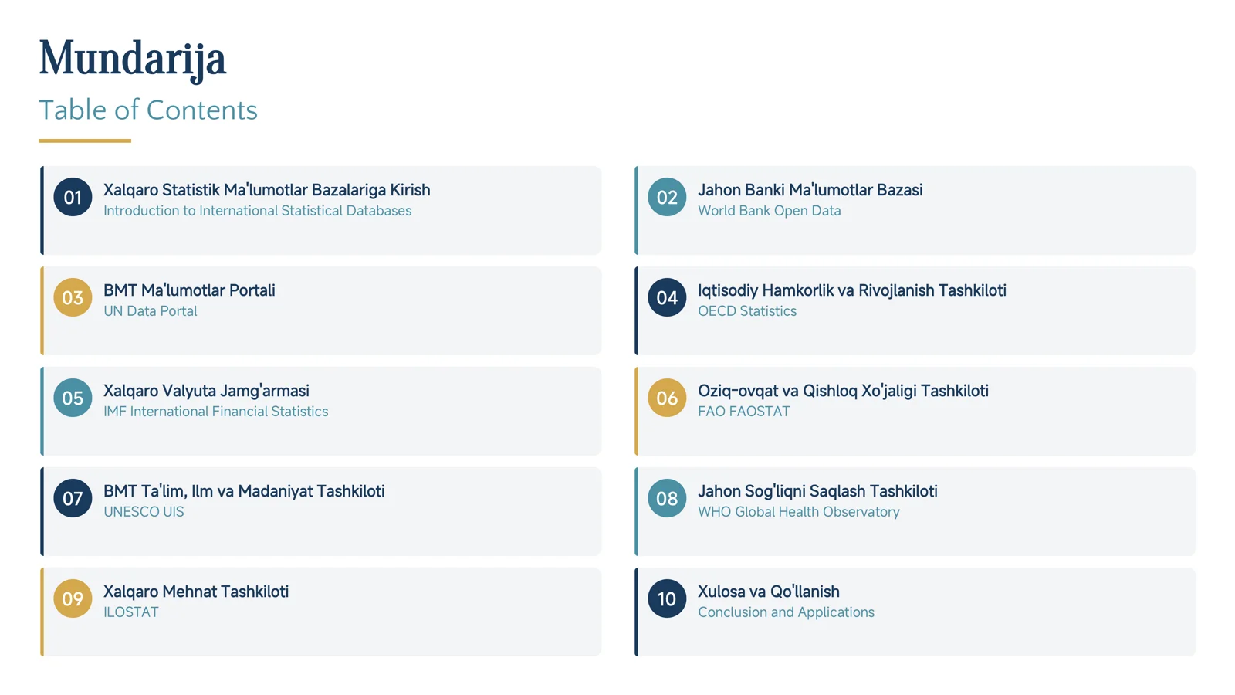Select the gold 06 circle badge

(667, 398)
